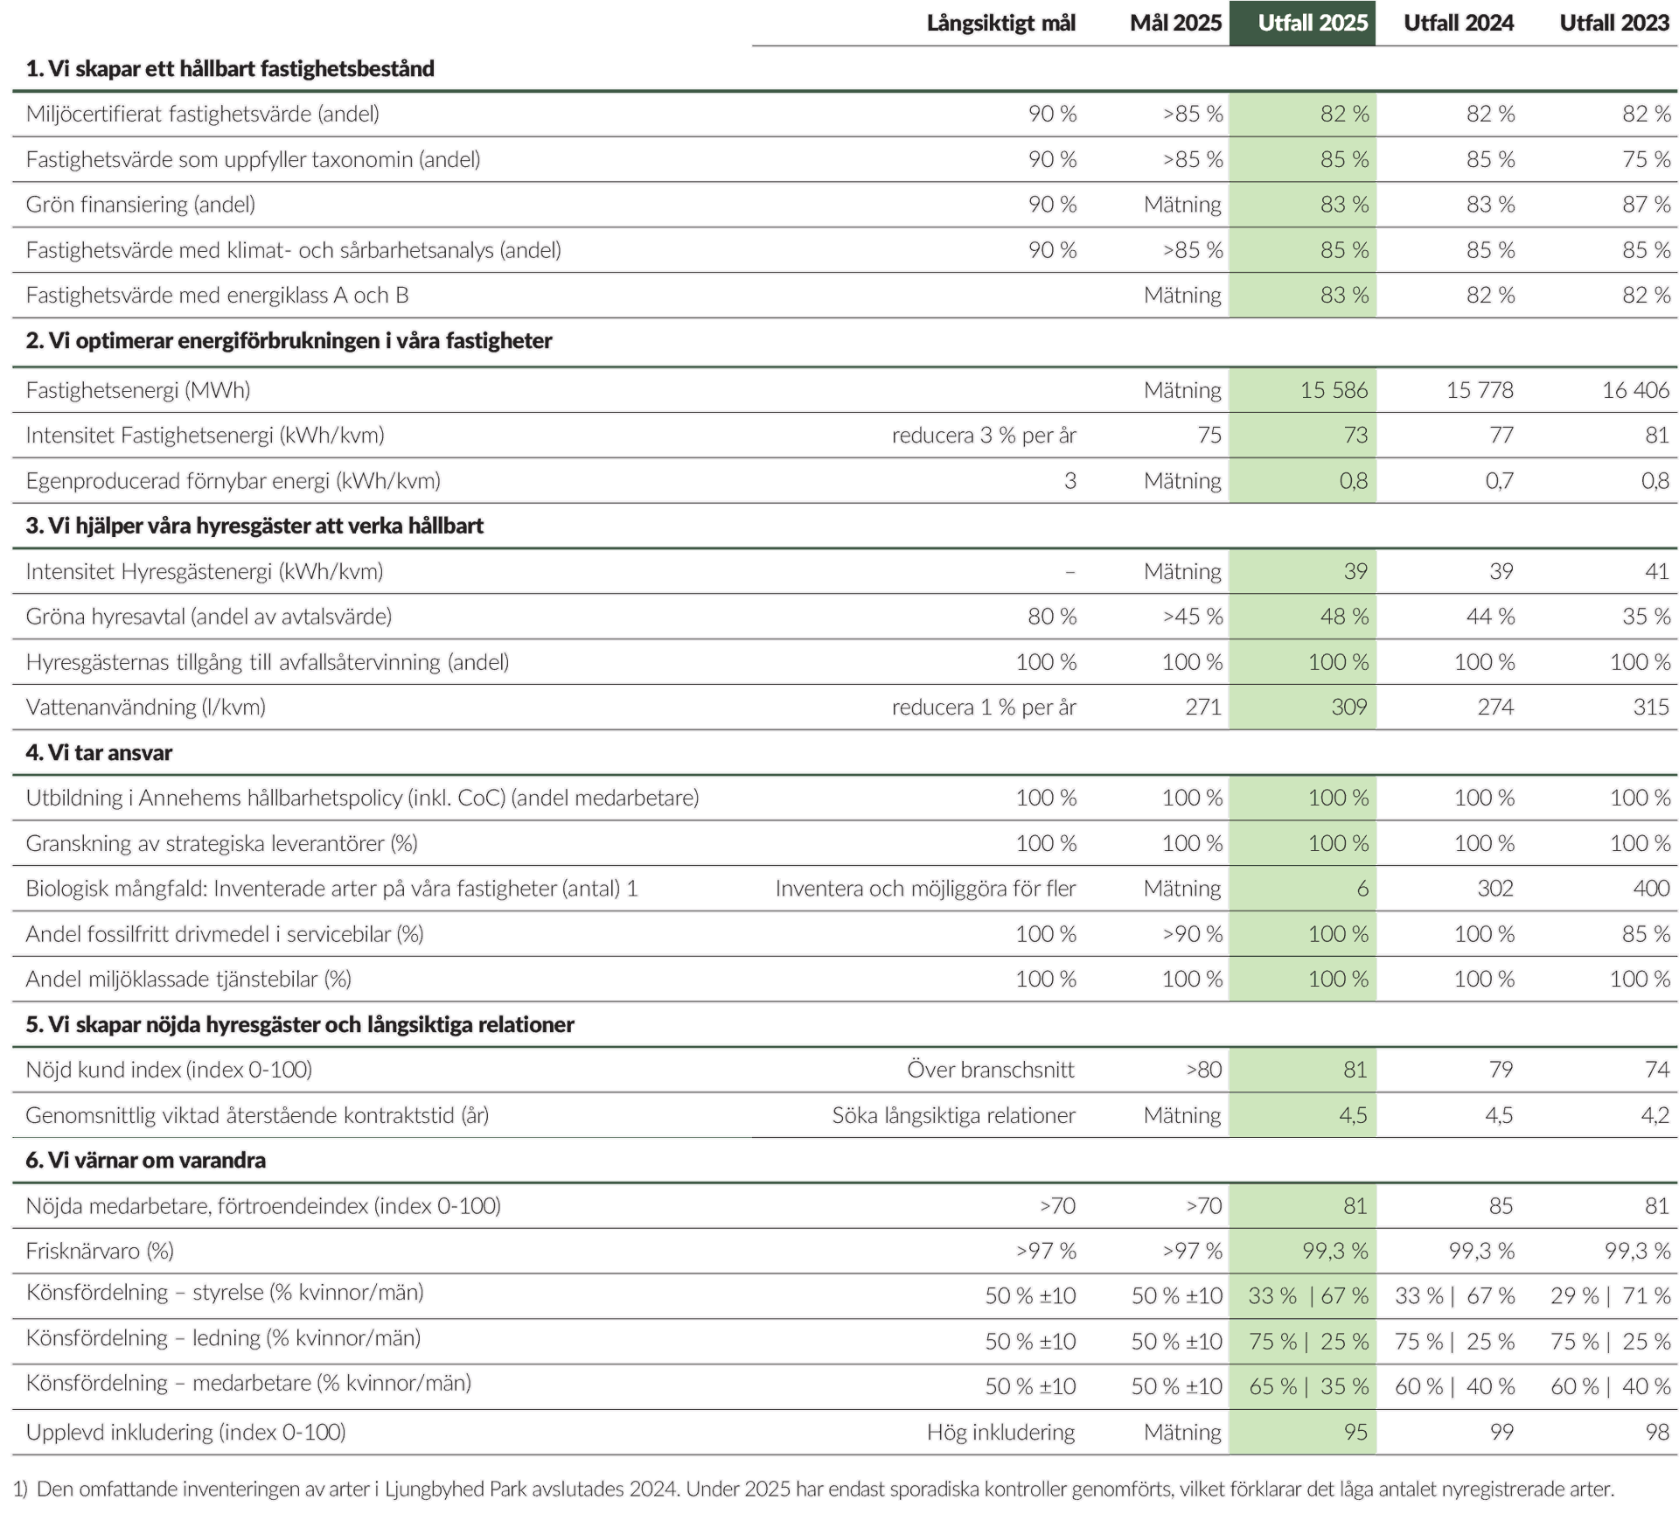Click section heading 4. Vi tar ansvar
The height and width of the screenshot is (1514, 1679).
pyautogui.click(x=99, y=753)
